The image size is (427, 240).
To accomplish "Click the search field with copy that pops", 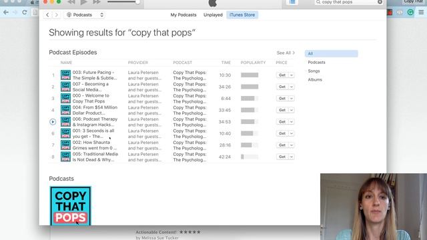I will click(348, 2).
